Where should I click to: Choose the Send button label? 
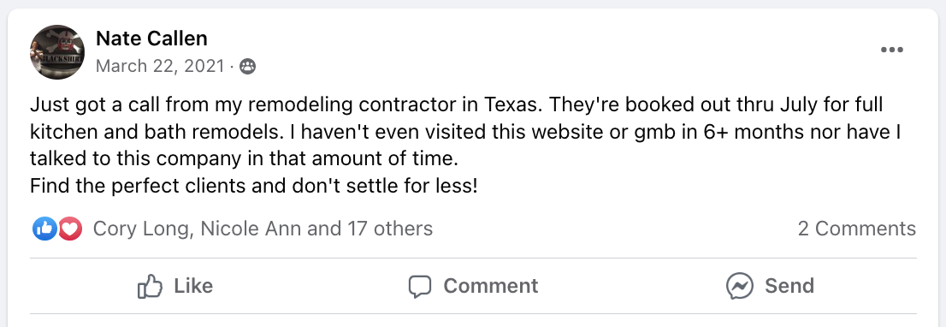coord(789,285)
